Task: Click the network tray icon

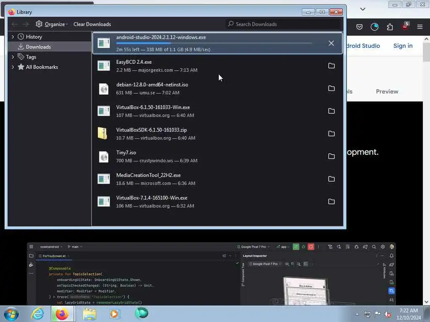Action: click(367, 314)
